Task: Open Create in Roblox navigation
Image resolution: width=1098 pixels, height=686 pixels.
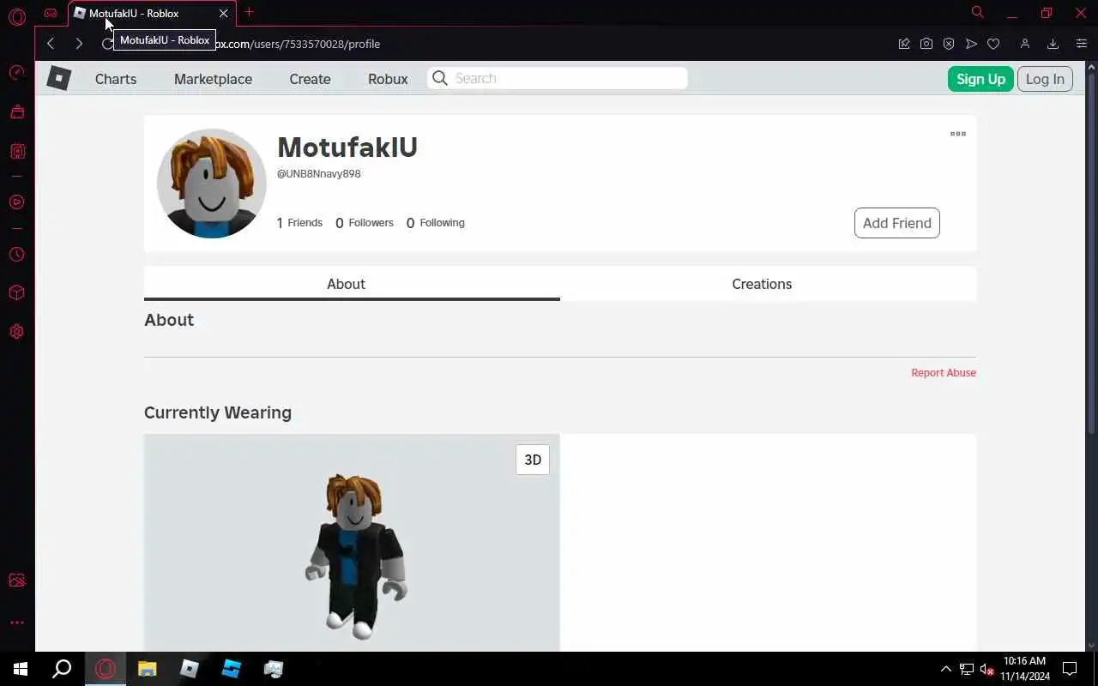Action: coord(310,79)
